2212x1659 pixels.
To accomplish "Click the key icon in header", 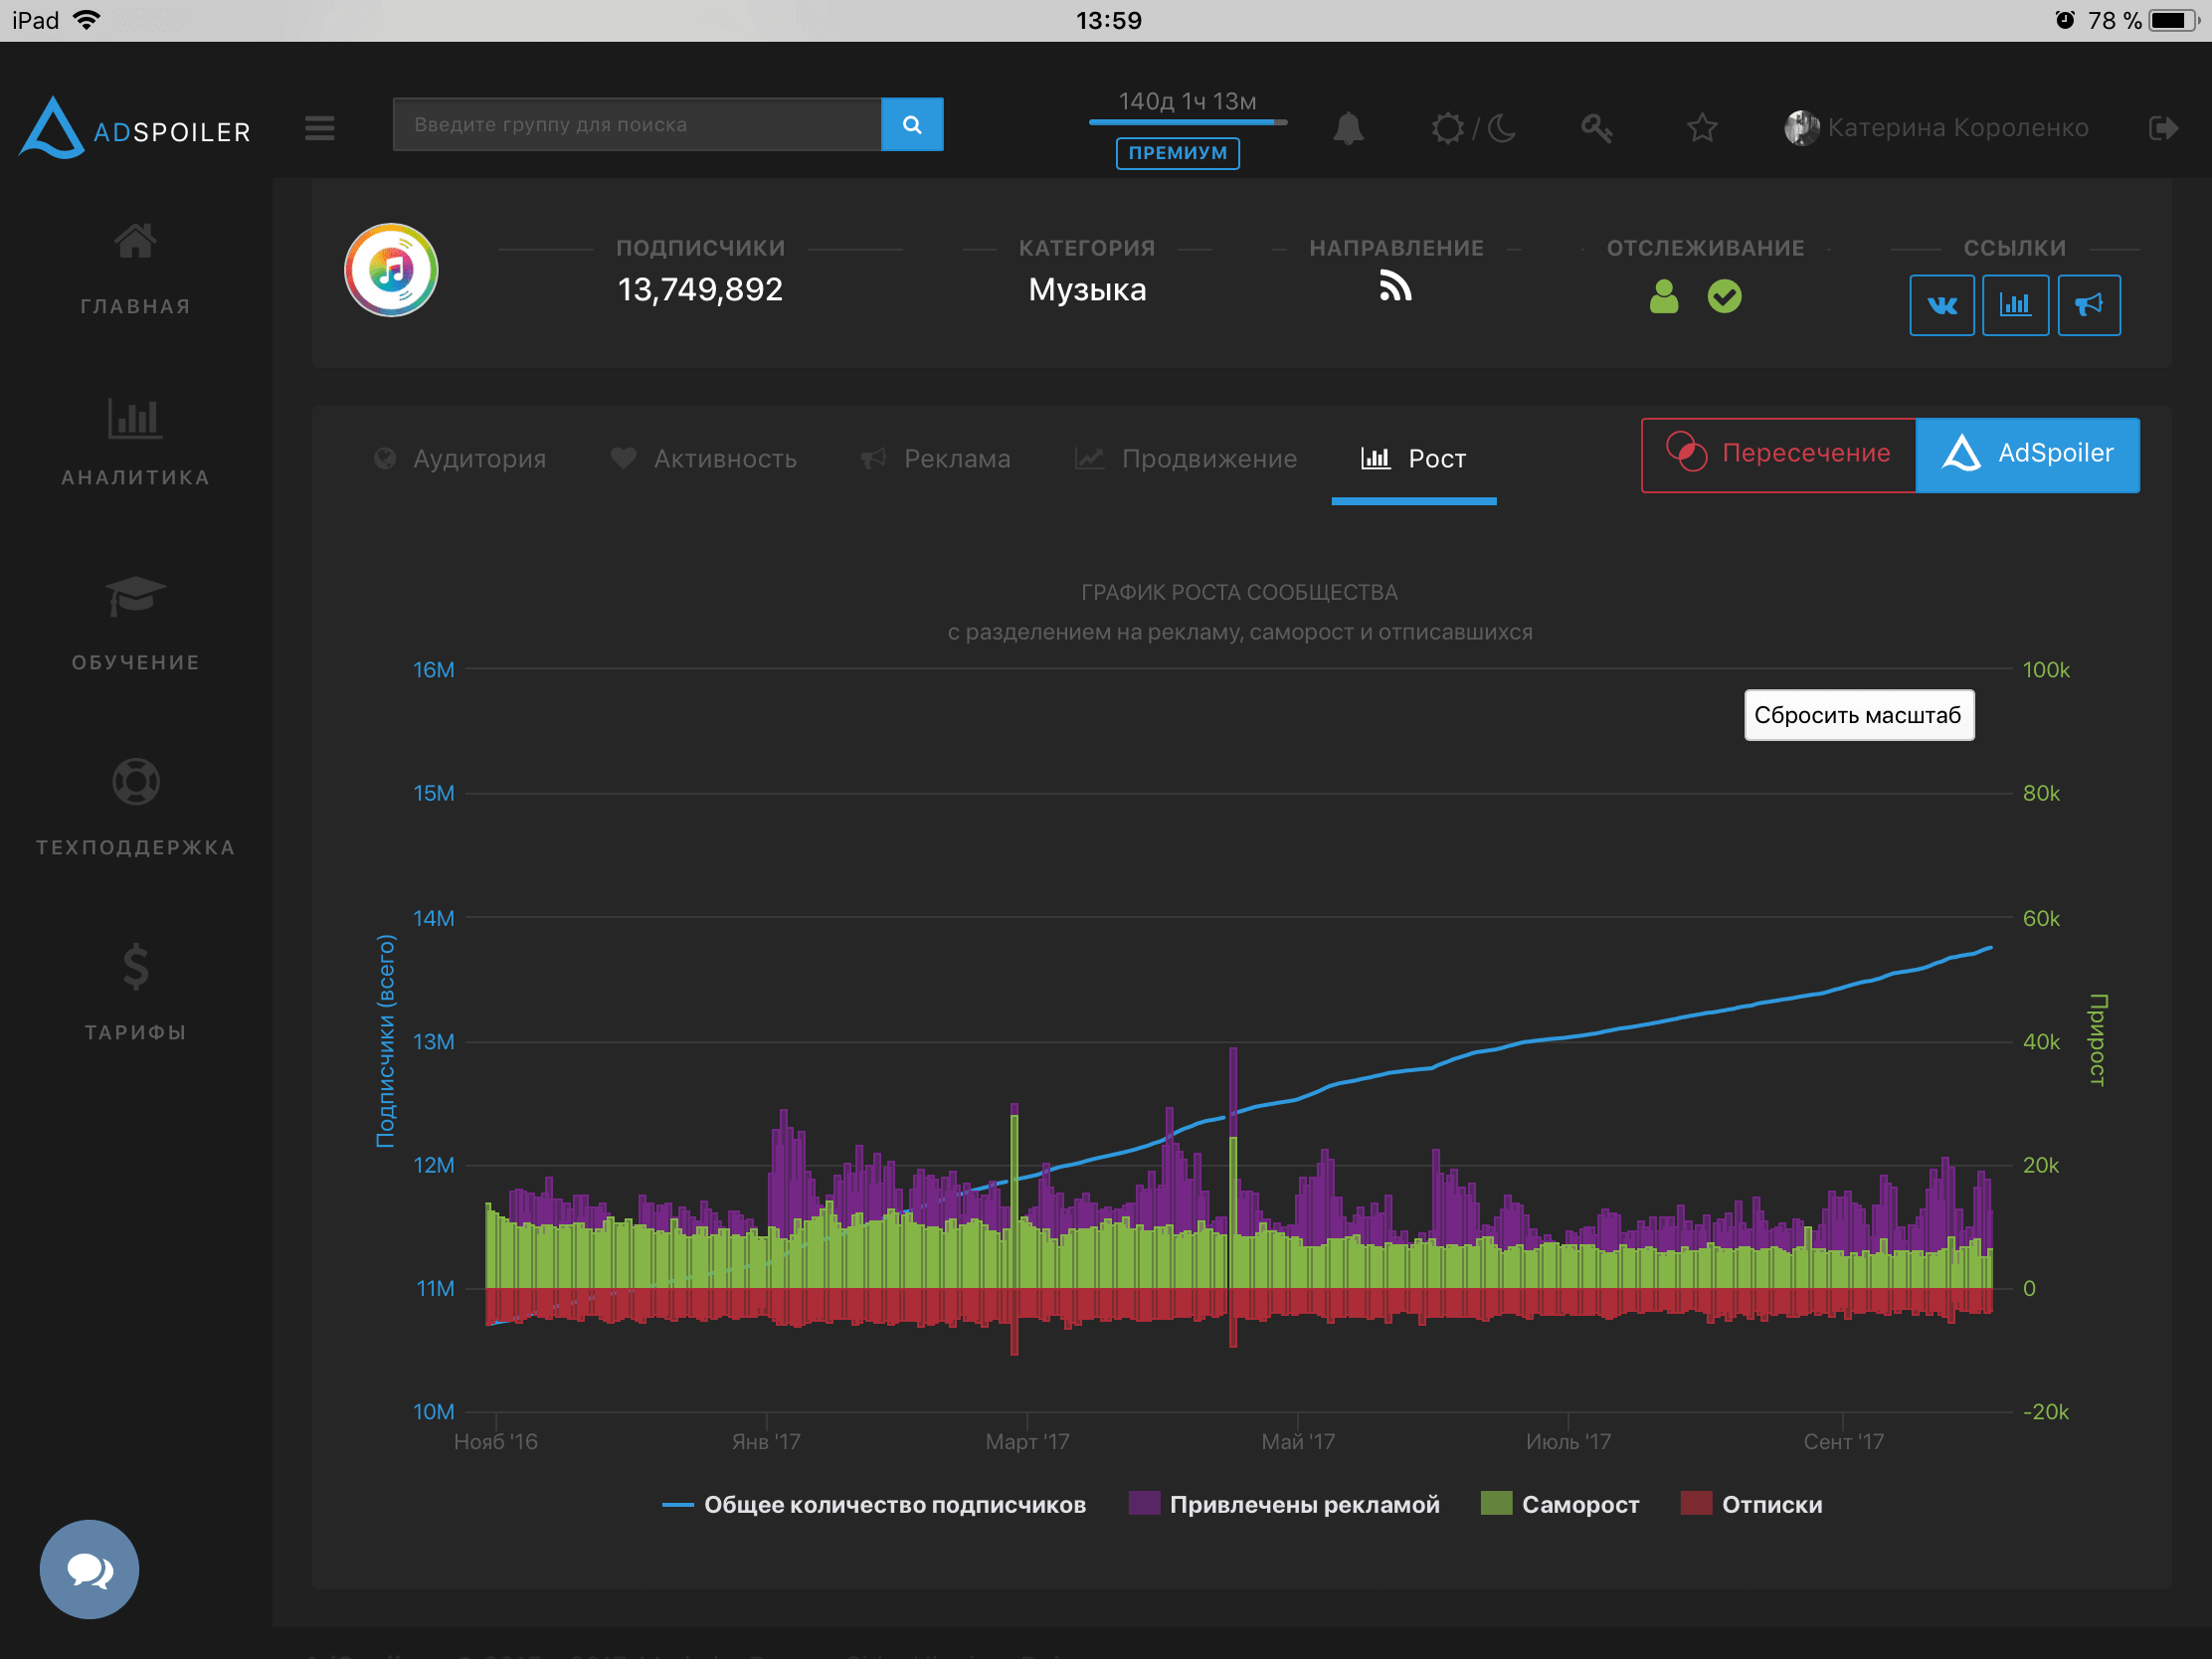I will (1596, 128).
